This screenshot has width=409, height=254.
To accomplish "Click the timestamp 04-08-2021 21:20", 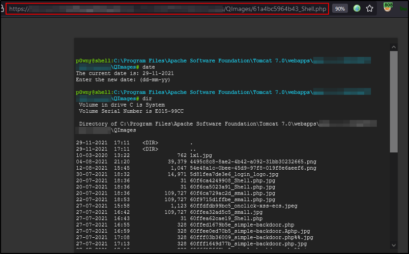I will pyautogui.click(x=103, y=162).
